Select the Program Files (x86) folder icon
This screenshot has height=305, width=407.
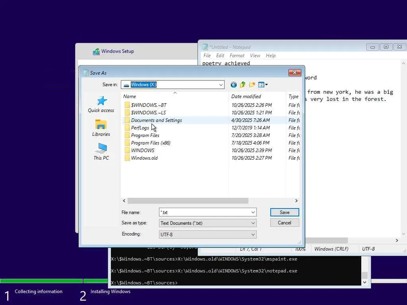(x=127, y=143)
